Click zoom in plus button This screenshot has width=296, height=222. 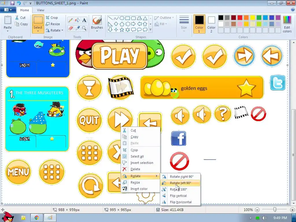tap(293, 210)
